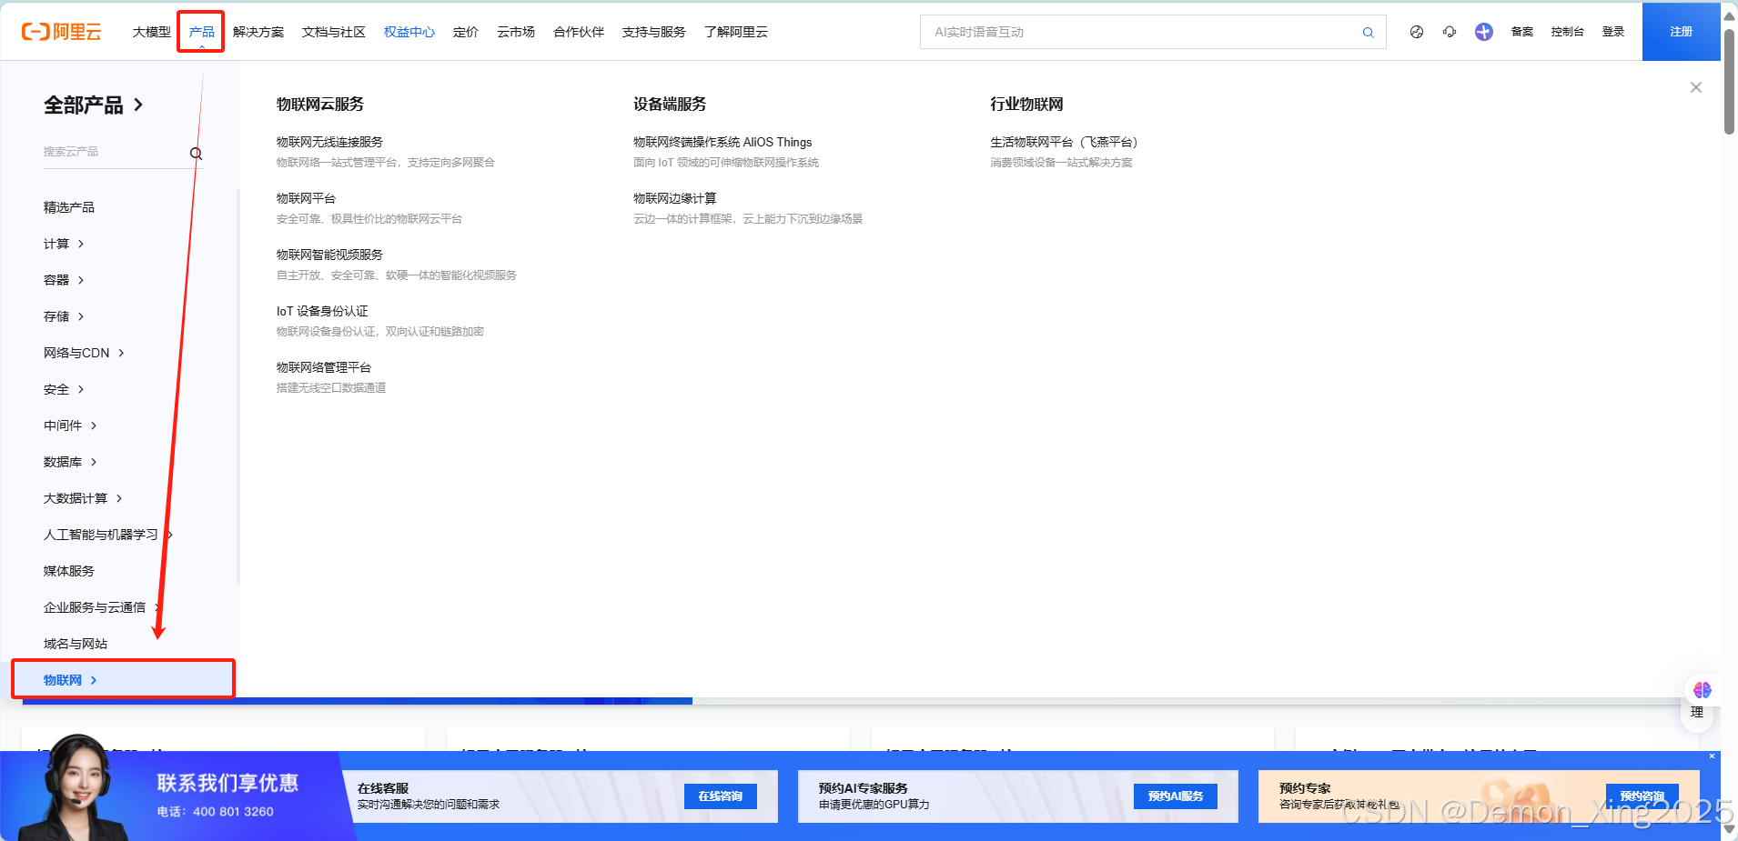Click the sidebar category list scrollbar
1738x841 pixels.
coord(237,386)
